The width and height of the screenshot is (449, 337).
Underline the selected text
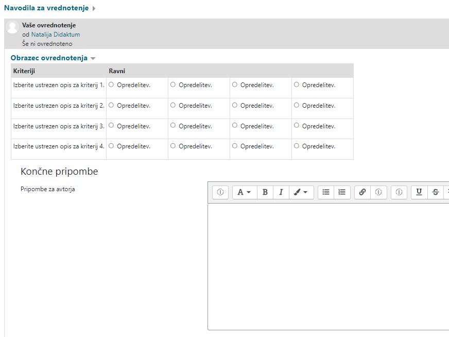(x=419, y=192)
